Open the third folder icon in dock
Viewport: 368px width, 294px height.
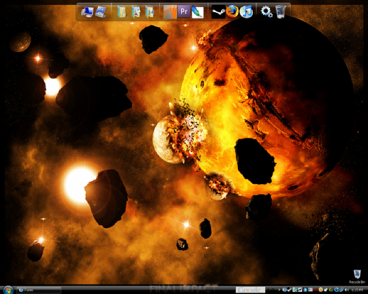(x=150, y=11)
